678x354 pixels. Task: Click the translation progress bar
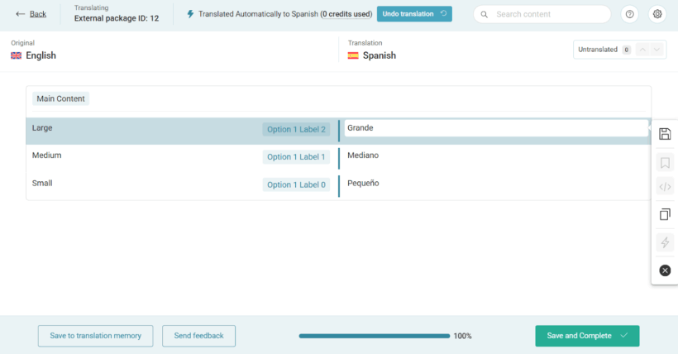point(374,336)
